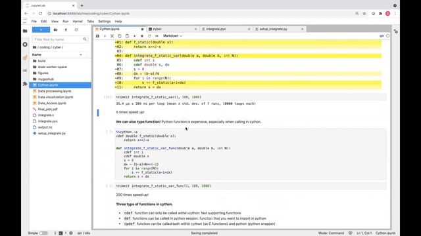Screen dimensions: 421x236
Task: Insert a cell below with the plus icon
Action: 105,36
